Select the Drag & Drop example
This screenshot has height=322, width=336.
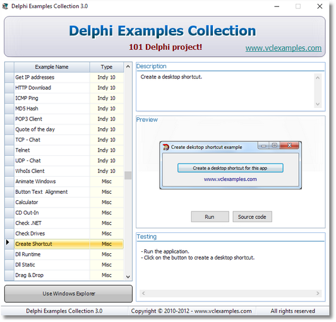69,275
